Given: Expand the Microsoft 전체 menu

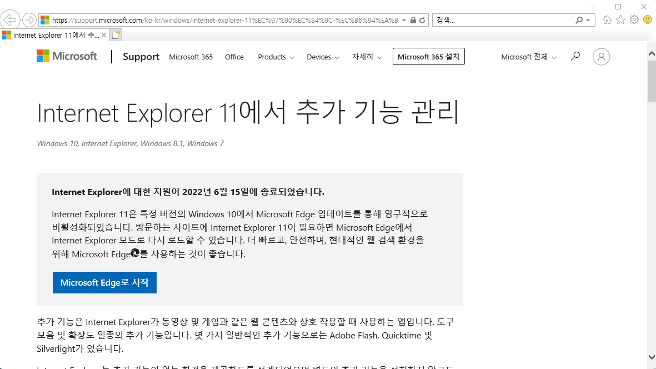Looking at the screenshot, I should (x=529, y=57).
